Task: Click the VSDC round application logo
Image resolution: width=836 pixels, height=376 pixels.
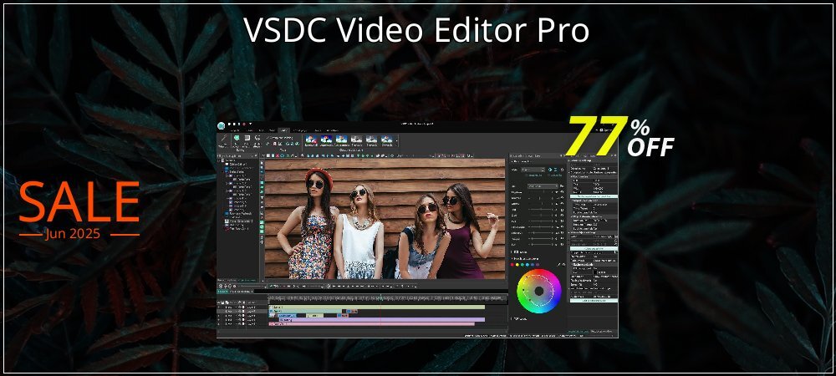Action: [222, 125]
